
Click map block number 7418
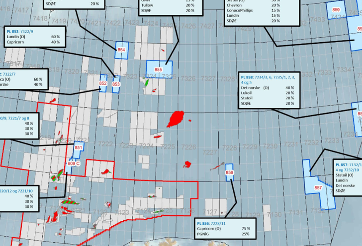40,18
